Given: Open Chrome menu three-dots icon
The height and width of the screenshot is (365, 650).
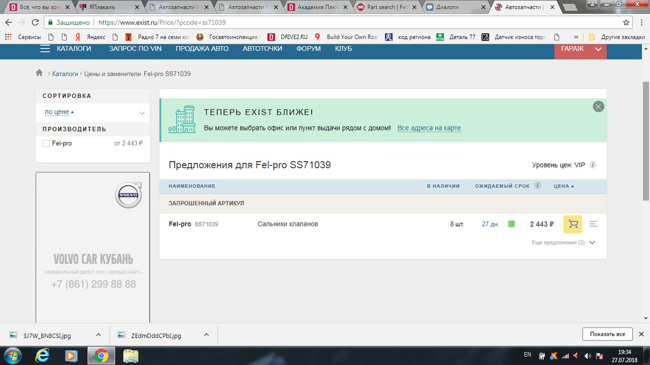Looking at the screenshot, I should (641, 22).
